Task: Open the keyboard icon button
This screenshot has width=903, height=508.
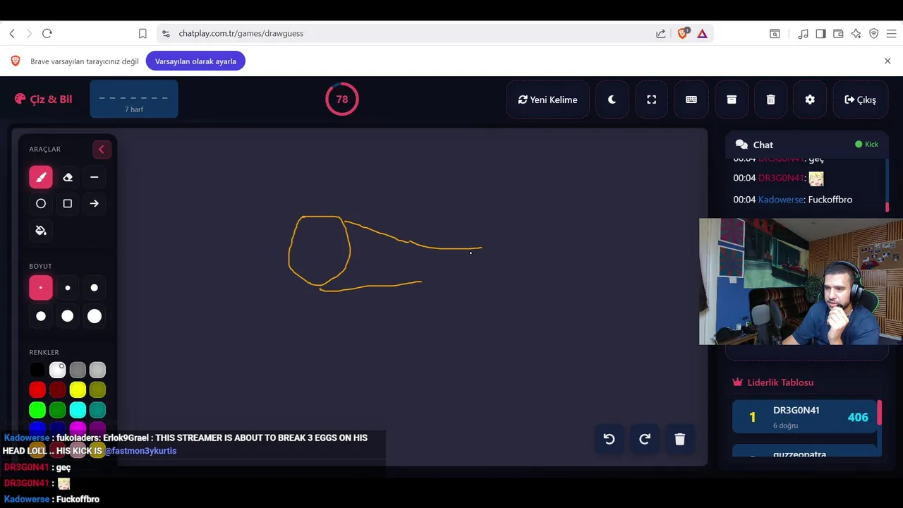Action: pos(691,99)
